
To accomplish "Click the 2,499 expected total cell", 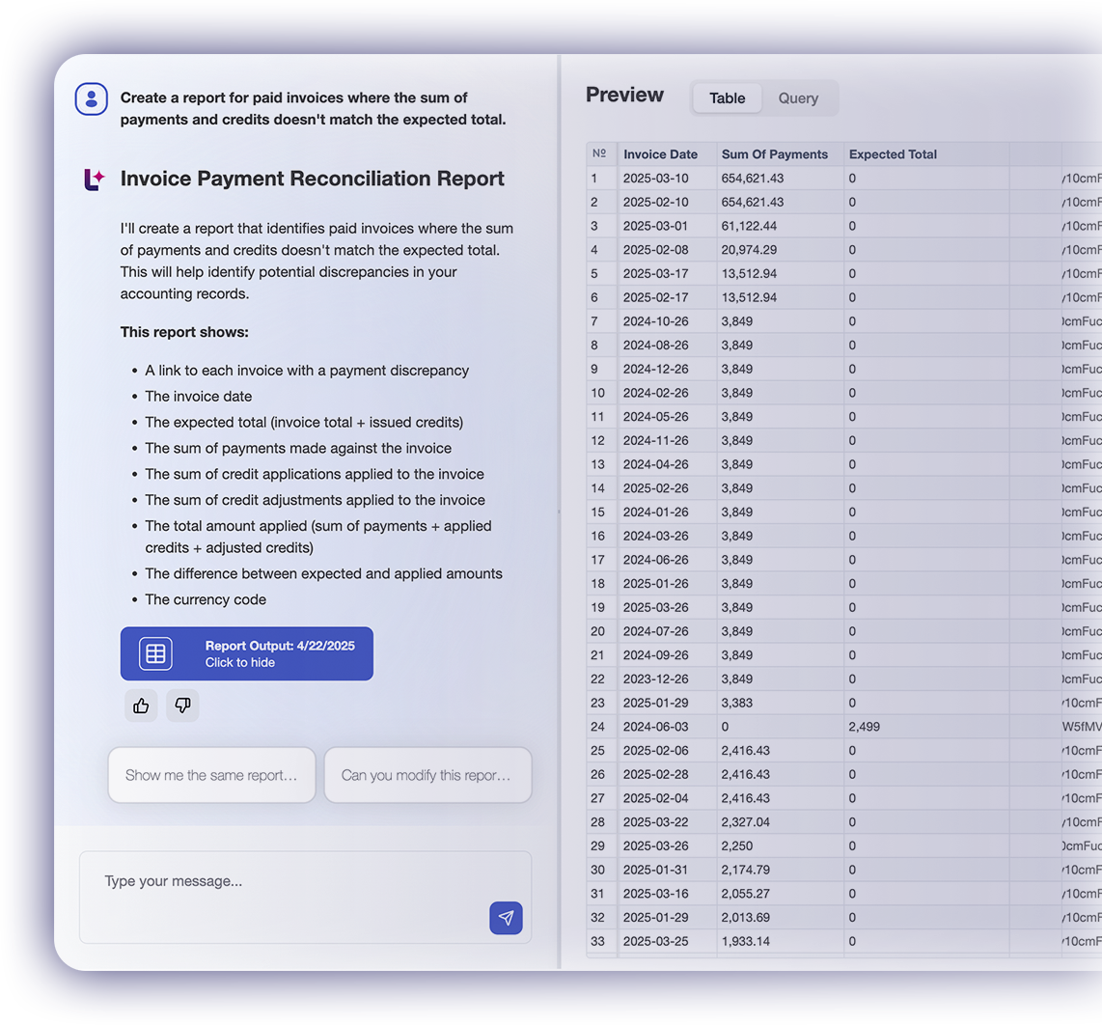I will coord(864,727).
